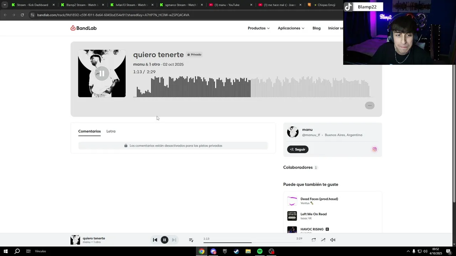Open the Windows Start menu
The height and width of the screenshot is (256, 456).
pos(6,251)
